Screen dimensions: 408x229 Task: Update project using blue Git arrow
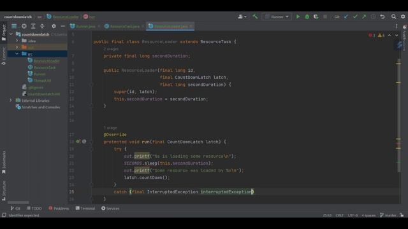[x=346, y=17]
